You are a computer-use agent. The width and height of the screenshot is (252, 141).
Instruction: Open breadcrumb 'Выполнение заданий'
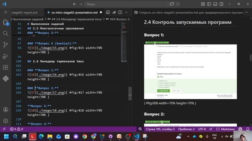[x=28, y=19]
